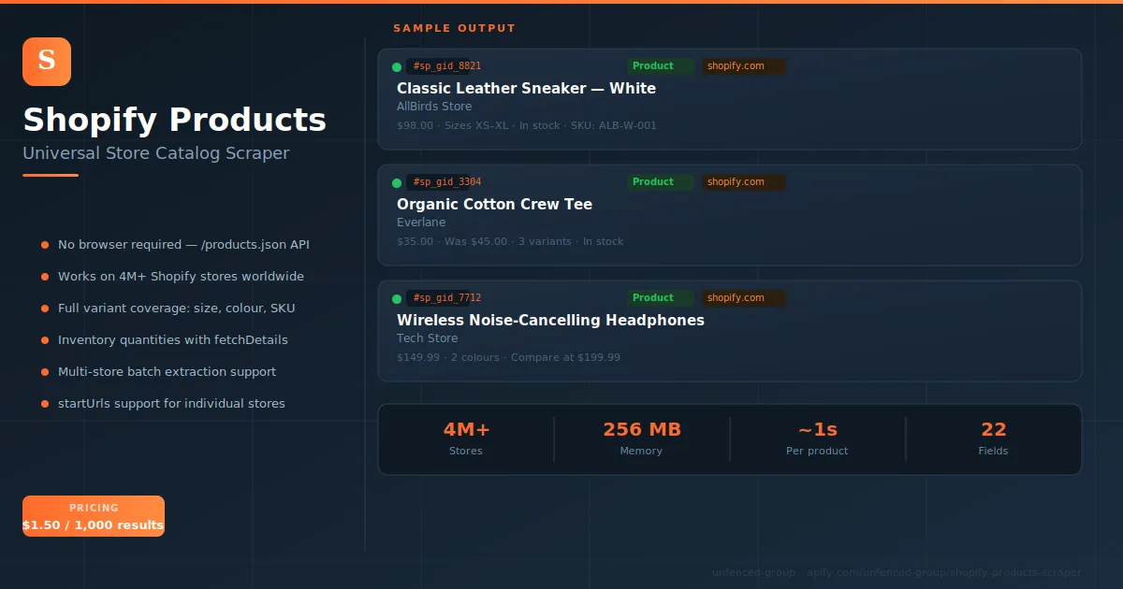This screenshot has width=1123, height=589.
Task: Click the 22 Fields stat
Action: click(993, 438)
